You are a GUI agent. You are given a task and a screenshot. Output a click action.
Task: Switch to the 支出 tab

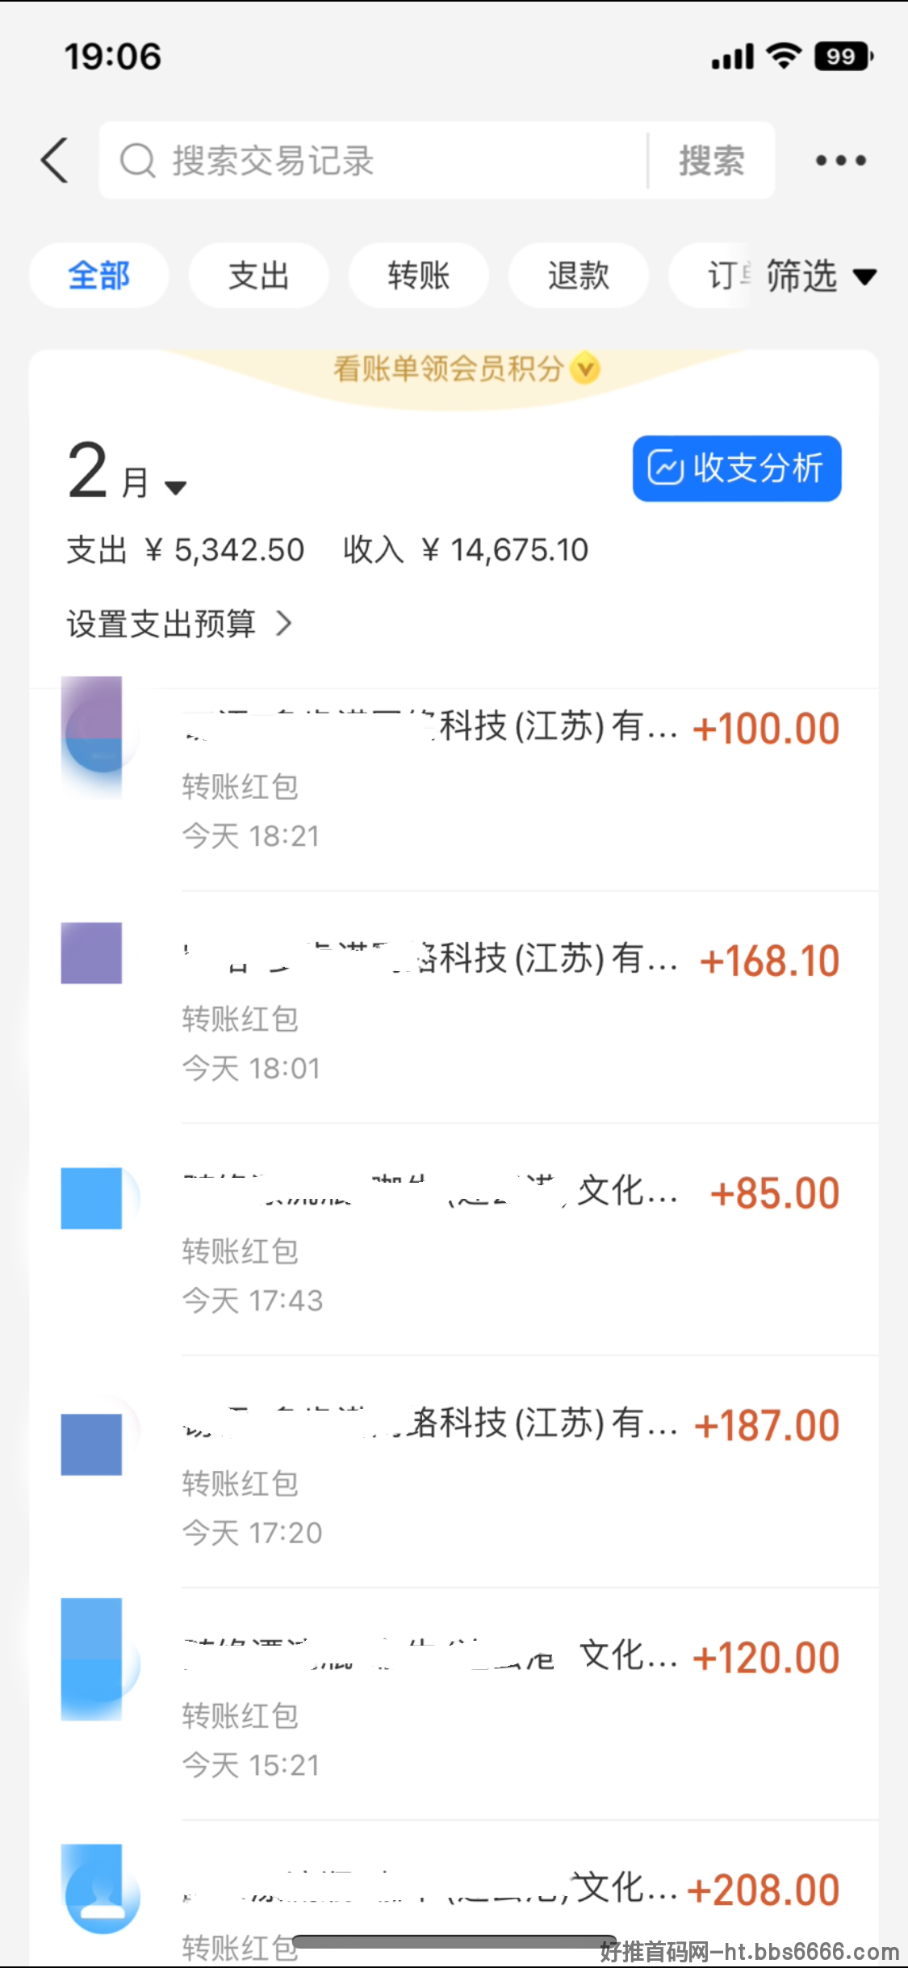click(258, 275)
